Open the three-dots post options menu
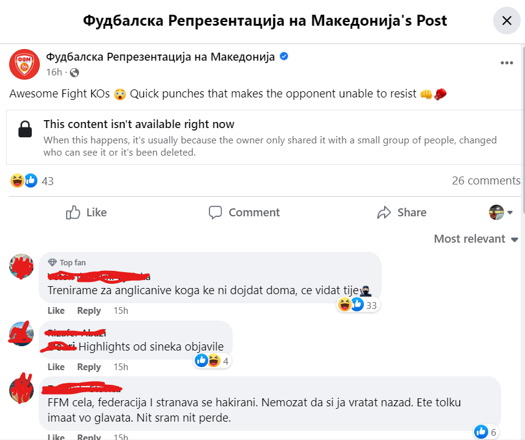The height and width of the screenshot is (440, 525). tap(507, 63)
